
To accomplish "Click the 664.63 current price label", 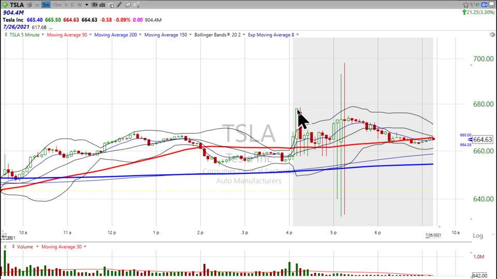I will [483, 139].
